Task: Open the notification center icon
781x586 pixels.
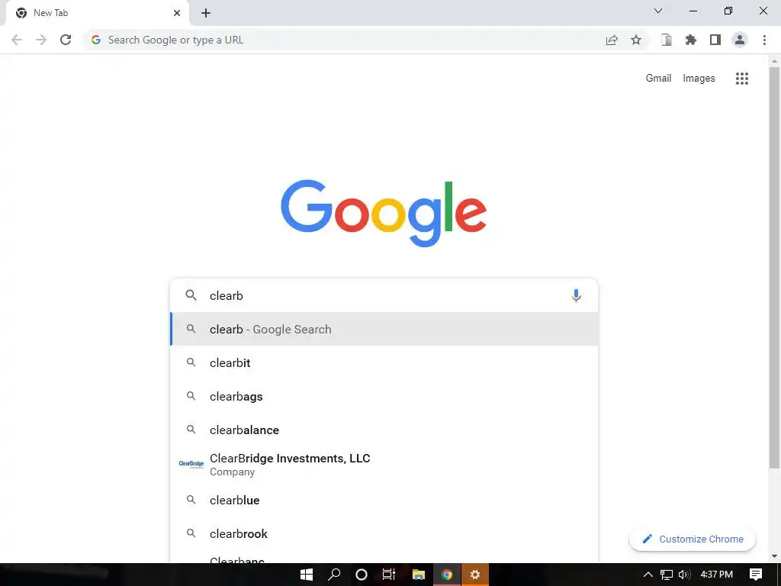Action: click(x=756, y=575)
